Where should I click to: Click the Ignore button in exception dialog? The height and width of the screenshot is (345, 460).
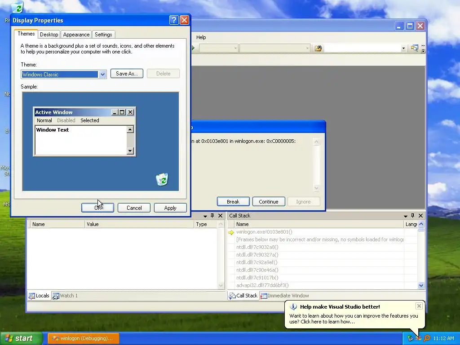coord(303,202)
